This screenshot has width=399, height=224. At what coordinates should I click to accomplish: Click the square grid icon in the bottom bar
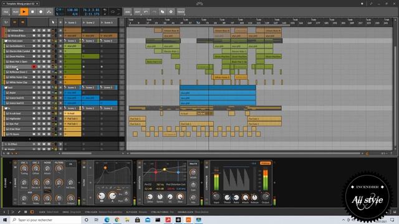click(26, 212)
